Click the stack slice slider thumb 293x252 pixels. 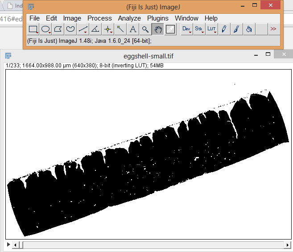21,245
